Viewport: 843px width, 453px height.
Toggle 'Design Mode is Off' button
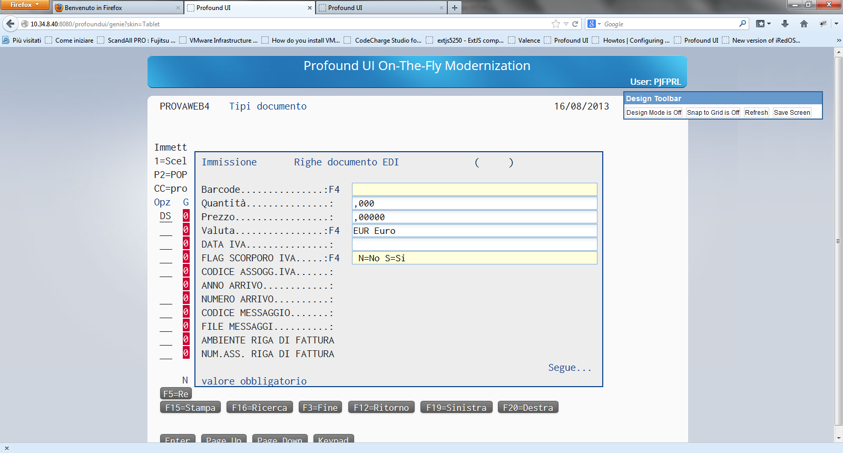tap(654, 112)
